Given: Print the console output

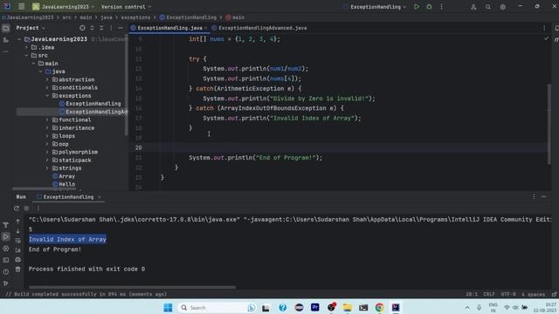Looking at the screenshot, I should pyautogui.click(x=17, y=260).
